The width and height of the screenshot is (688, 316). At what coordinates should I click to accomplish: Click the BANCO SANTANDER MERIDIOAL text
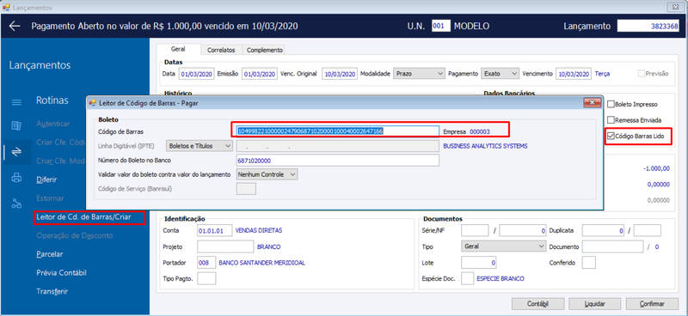click(x=261, y=263)
